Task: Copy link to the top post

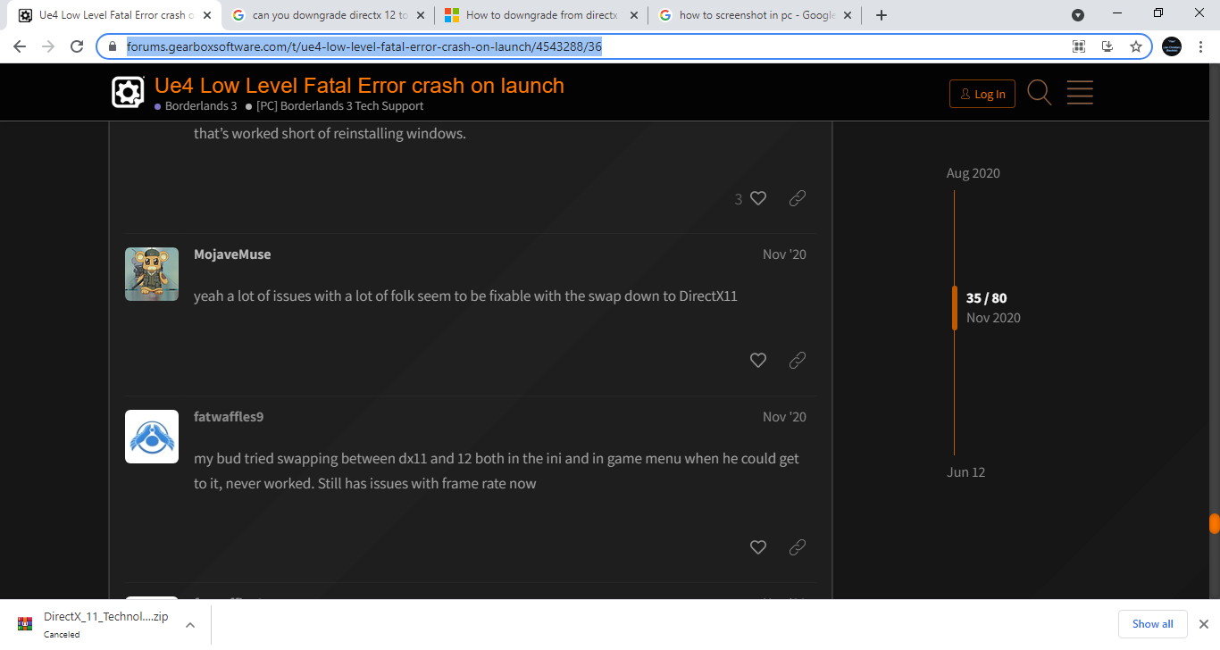Action: [x=798, y=198]
